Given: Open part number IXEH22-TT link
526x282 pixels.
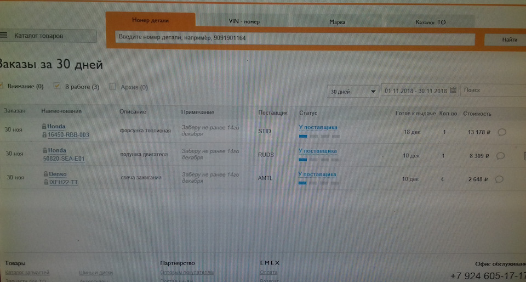Looking at the screenshot, I should tap(64, 182).
